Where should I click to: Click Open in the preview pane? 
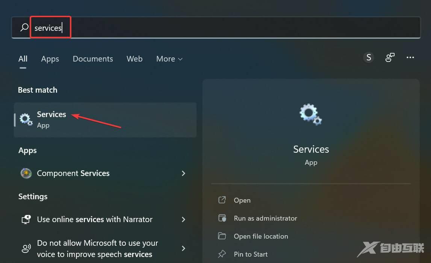click(x=242, y=200)
